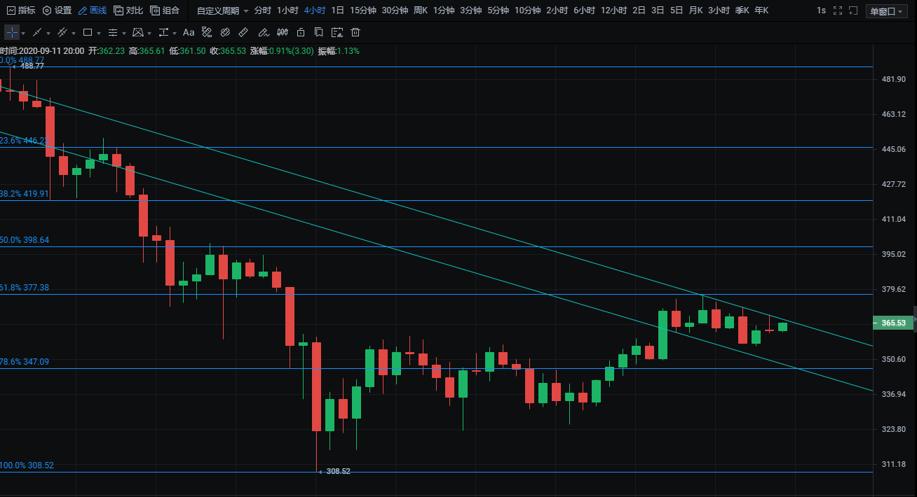Toggle the 画线 drawing mode
Screen dimensions: 917x497
92,10
